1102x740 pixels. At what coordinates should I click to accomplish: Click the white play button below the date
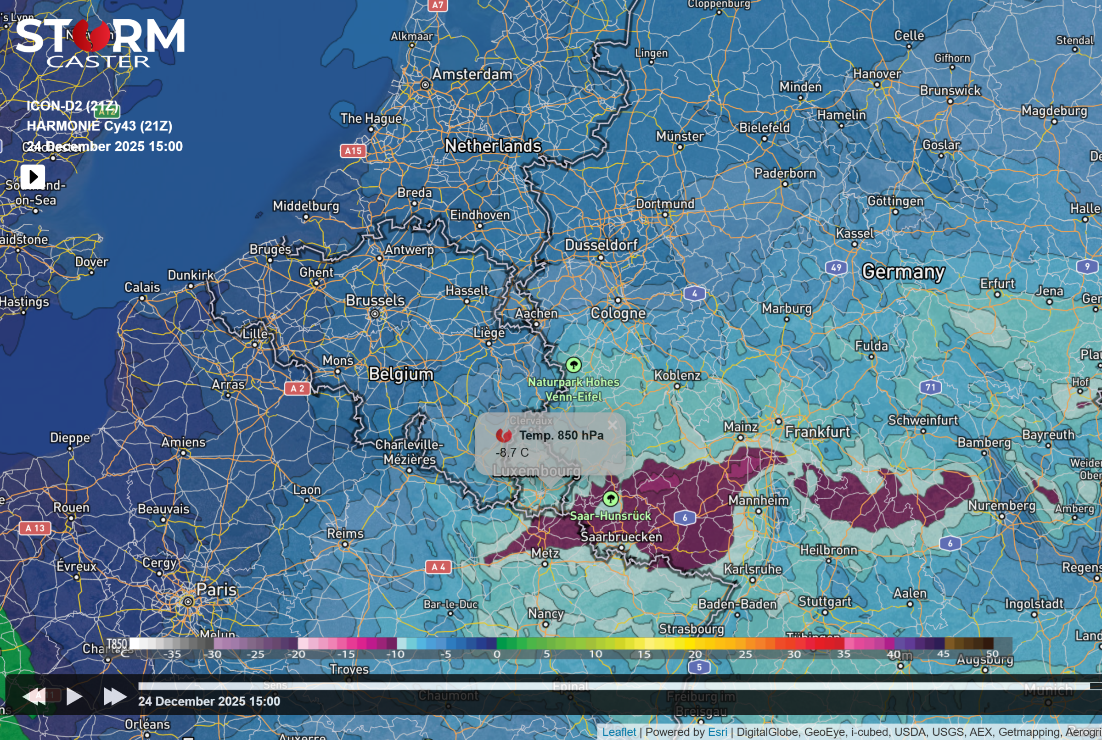33,177
